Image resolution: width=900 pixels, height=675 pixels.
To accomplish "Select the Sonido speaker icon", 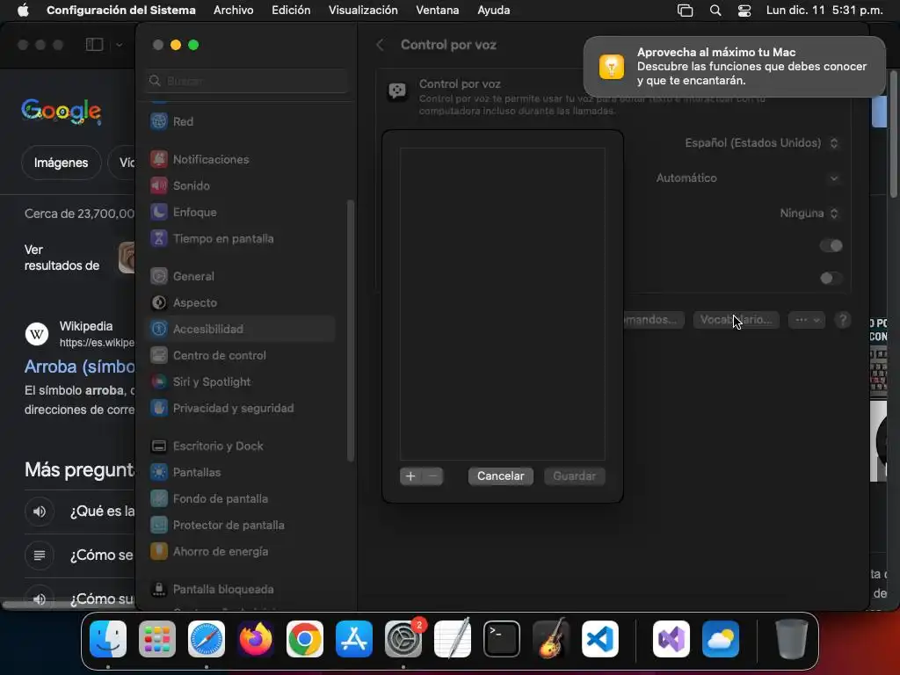I will (x=159, y=185).
